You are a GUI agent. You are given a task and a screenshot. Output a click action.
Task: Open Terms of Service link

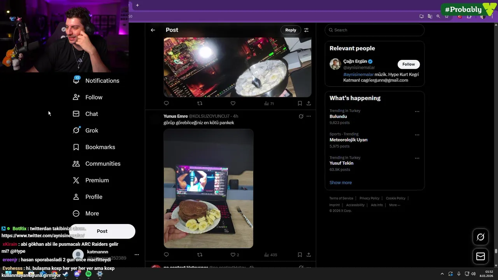341,198
